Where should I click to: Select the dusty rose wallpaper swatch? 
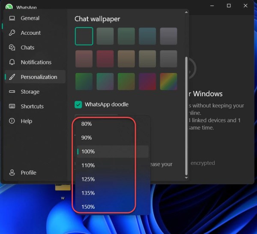coord(84,59)
